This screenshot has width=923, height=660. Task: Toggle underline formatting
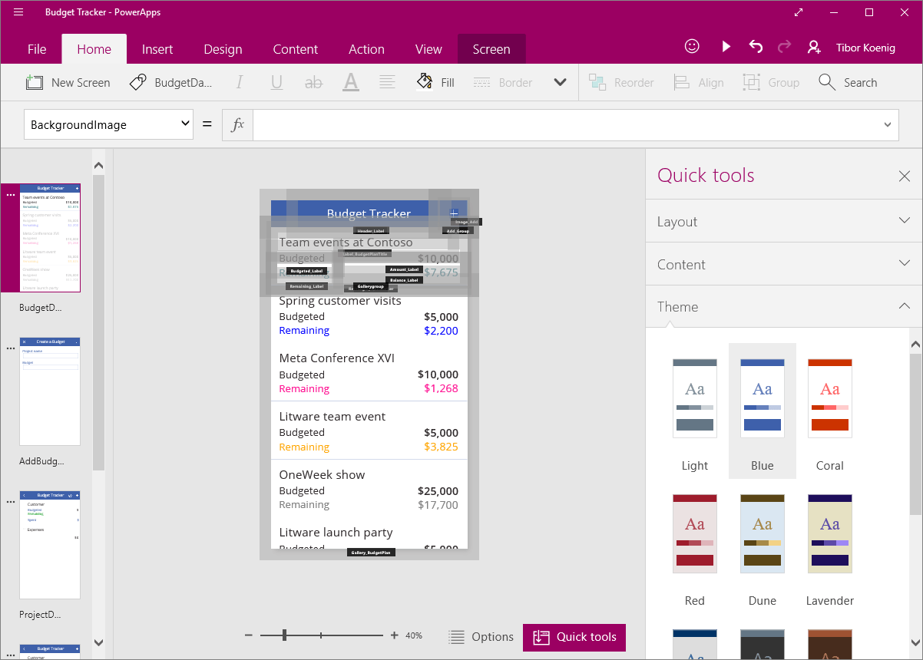point(276,82)
